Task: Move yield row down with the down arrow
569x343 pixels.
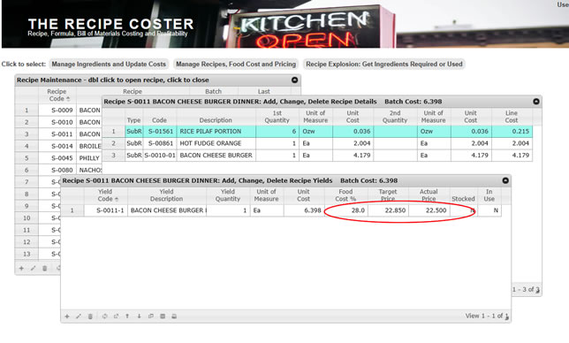Action: [x=139, y=316]
